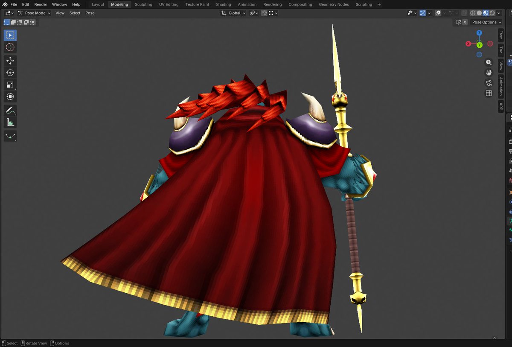
Task: Open the viewport View menu
Action: (60, 13)
